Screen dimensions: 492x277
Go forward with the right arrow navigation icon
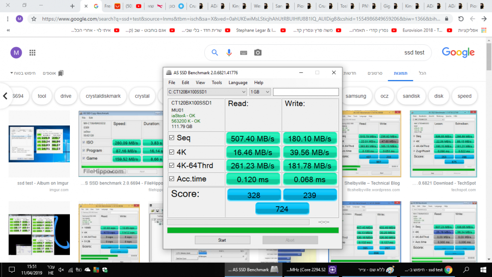point(484,19)
